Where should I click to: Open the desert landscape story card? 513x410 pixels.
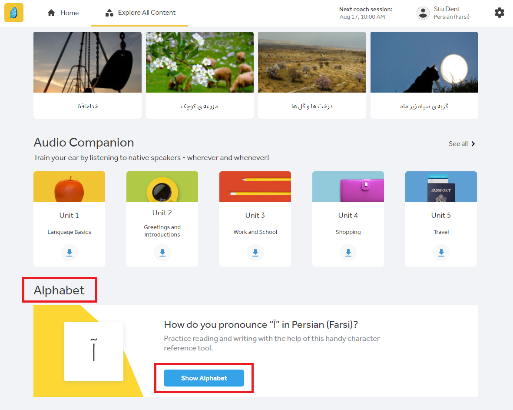pos(312,62)
